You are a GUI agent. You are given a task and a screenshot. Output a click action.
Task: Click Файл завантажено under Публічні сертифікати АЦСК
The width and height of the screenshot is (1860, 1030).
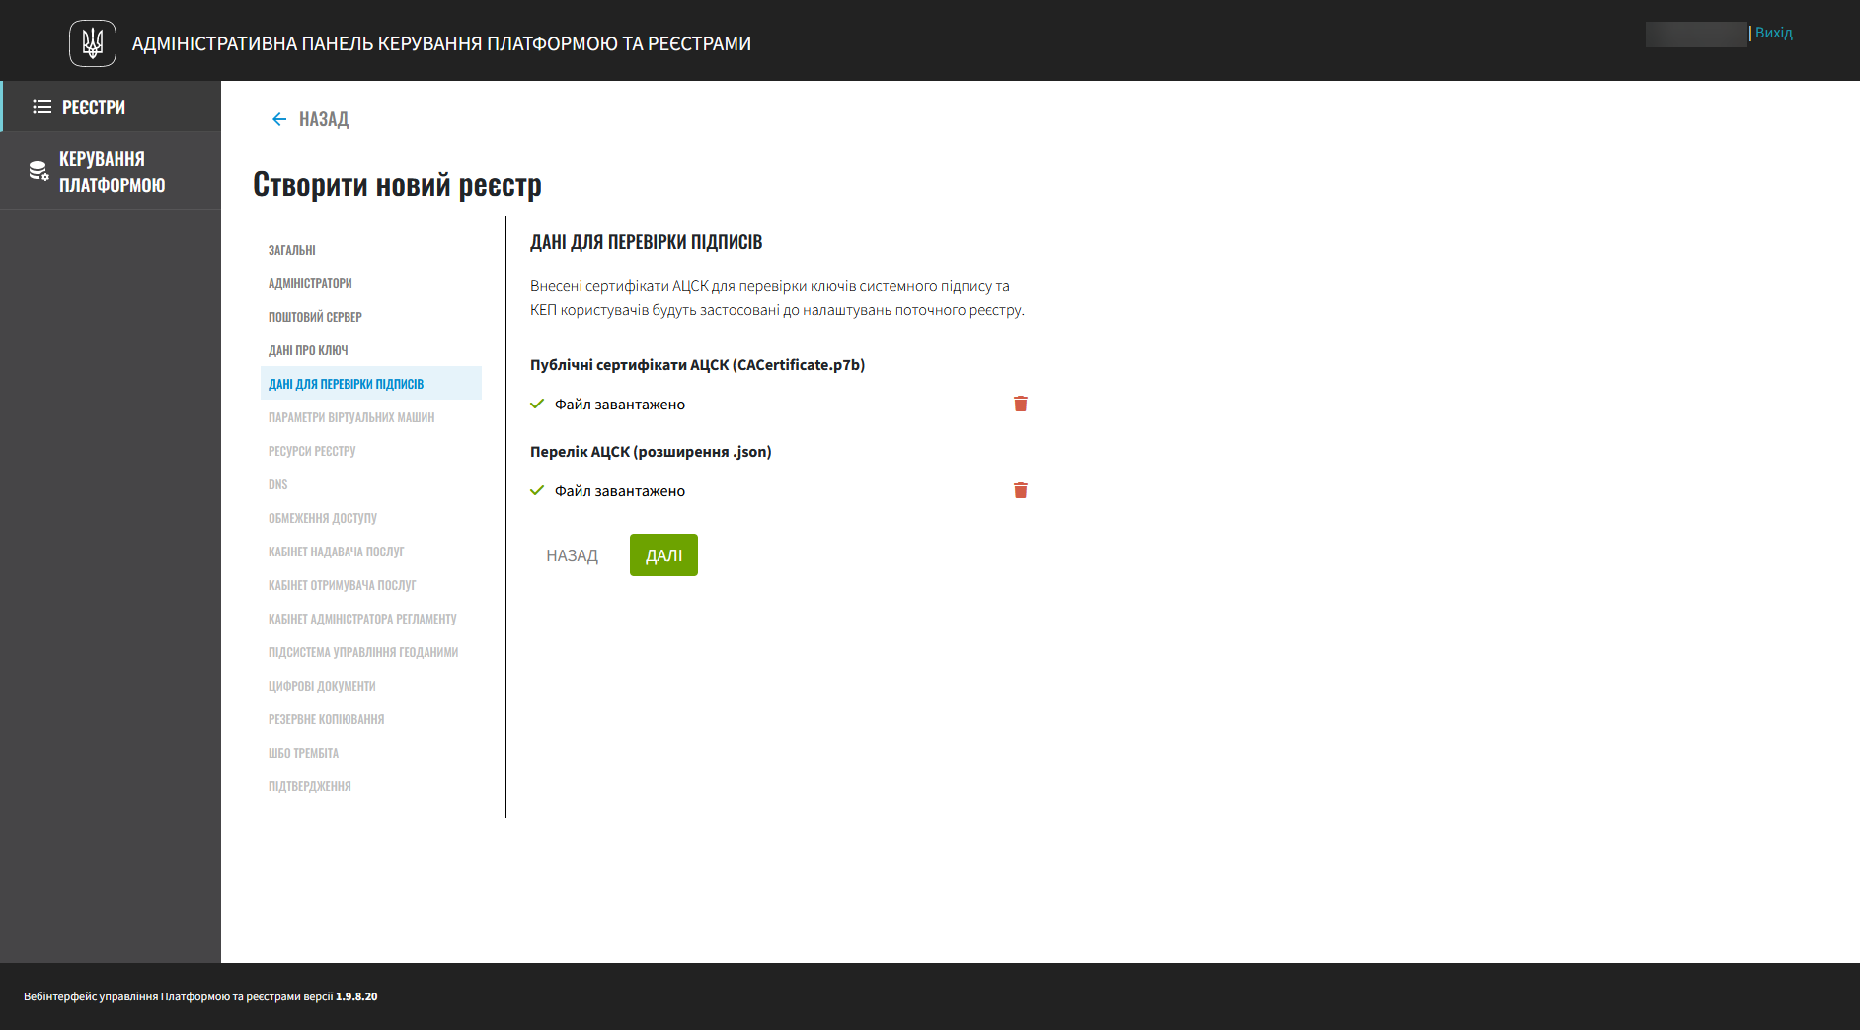click(620, 405)
